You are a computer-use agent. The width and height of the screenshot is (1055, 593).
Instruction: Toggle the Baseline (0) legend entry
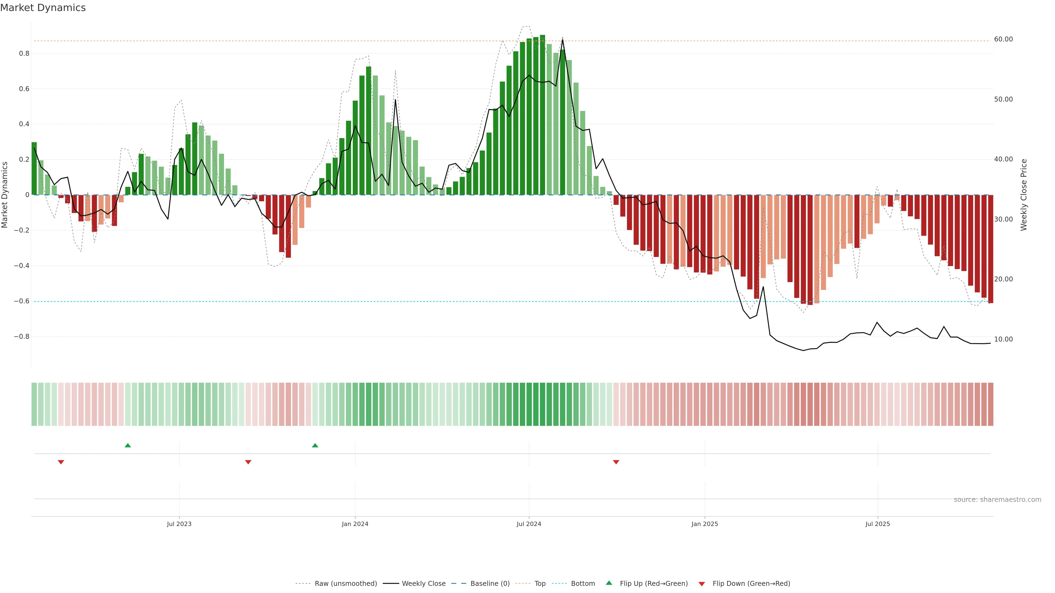coord(490,584)
